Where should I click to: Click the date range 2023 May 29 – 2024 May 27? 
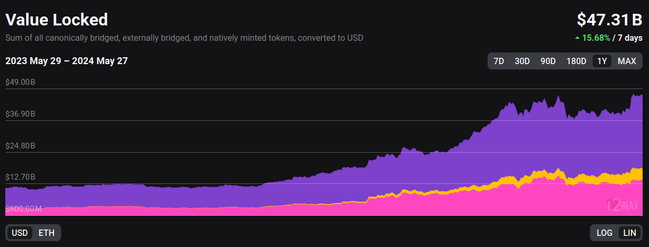coord(66,61)
